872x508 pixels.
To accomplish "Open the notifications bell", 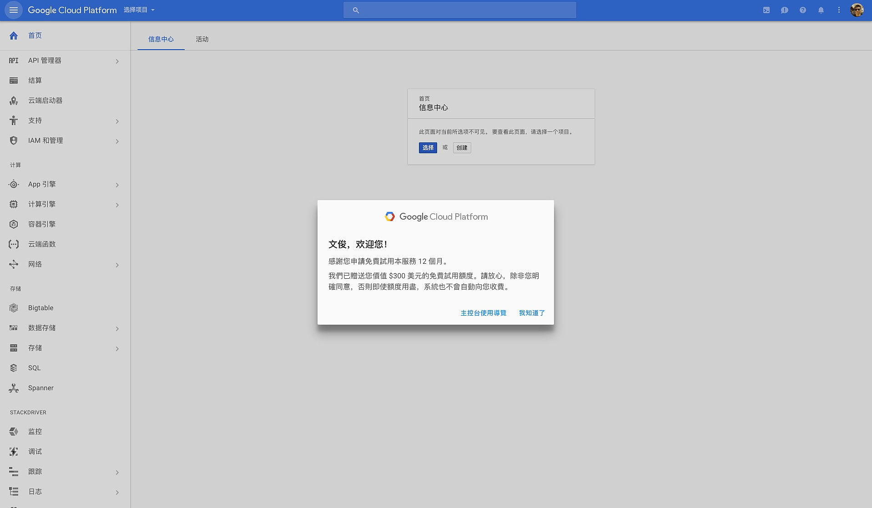I will click(821, 10).
